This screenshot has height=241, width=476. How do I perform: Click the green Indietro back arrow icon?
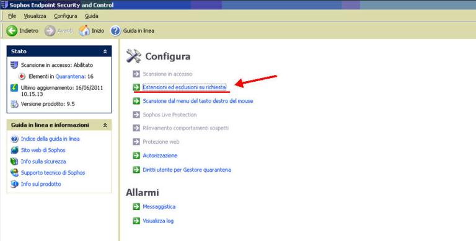click(x=12, y=30)
